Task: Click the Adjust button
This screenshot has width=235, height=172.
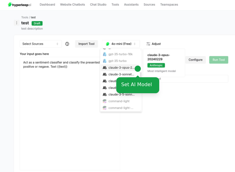Action: [153, 44]
